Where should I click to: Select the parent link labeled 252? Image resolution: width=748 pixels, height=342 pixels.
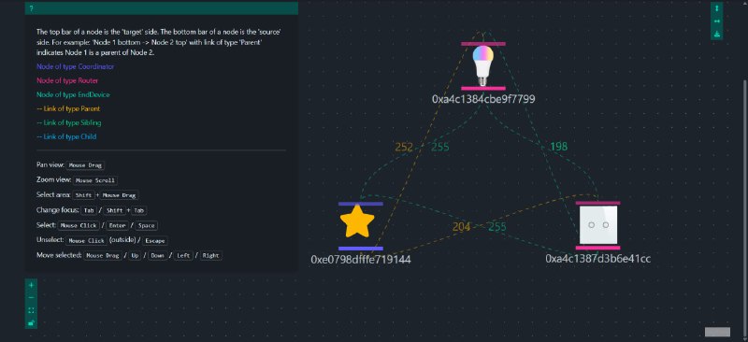[x=404, y=148]
